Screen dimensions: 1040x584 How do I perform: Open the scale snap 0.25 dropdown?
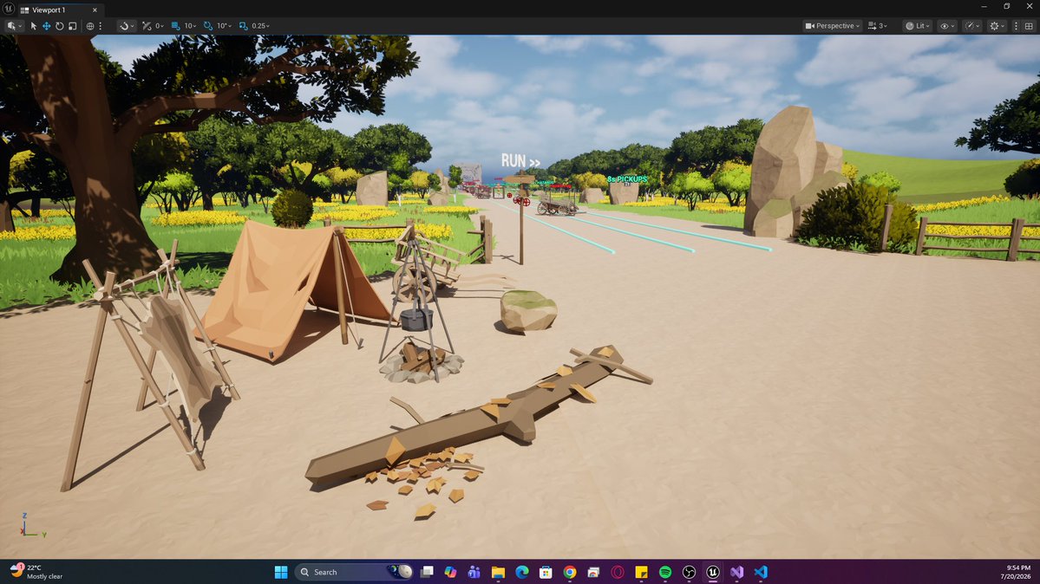click(x=261, y=26)
